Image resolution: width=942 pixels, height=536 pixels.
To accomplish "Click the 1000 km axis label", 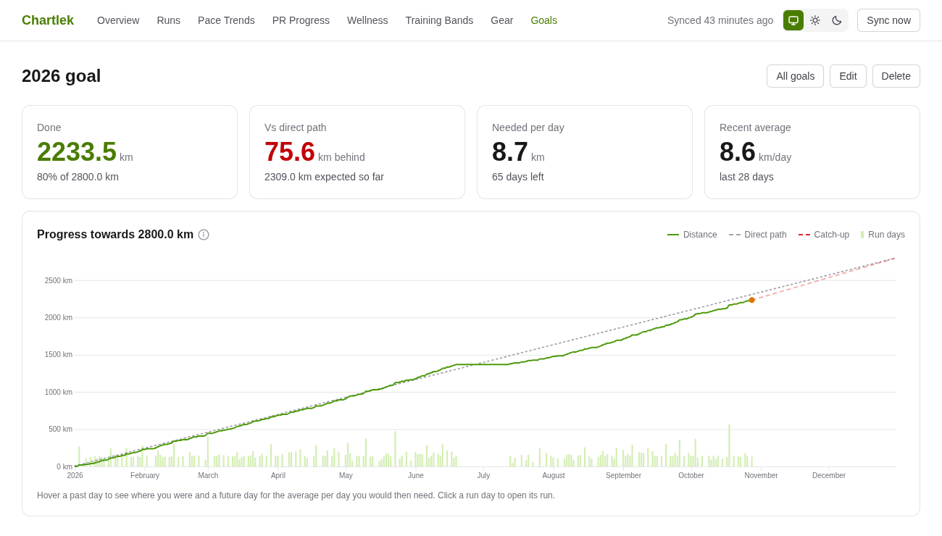I will pos(59,393).
